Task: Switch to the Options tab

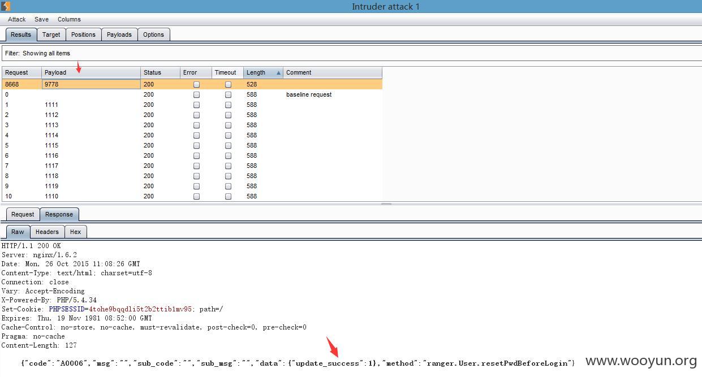Action: coord(153,34)
